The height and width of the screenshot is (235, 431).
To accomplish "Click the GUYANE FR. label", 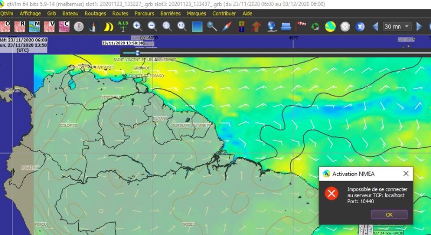I will (x=203, y=125).
